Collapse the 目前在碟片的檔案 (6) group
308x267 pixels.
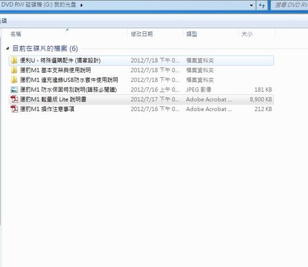pos(7,49)
